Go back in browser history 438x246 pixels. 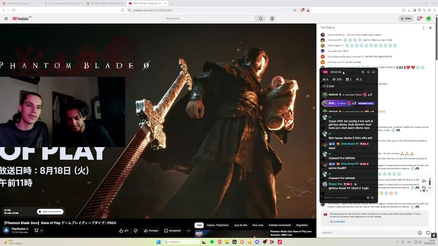(x=4, y=10)
